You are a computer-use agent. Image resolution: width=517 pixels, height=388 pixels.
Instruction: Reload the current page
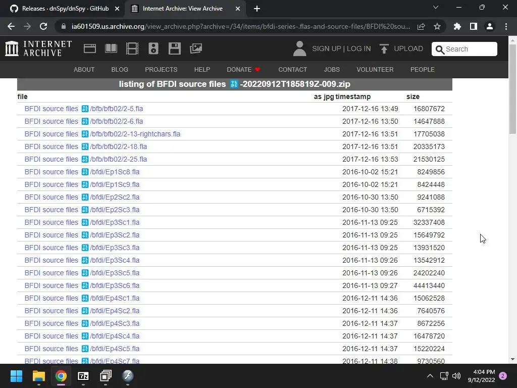[x=43, y=26]
